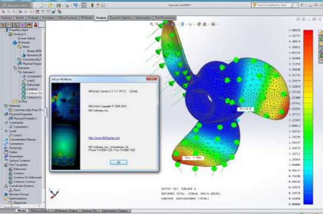Select the Analysis ribbon tab
This screenshot has height=214, width=323.
[101, 18]
